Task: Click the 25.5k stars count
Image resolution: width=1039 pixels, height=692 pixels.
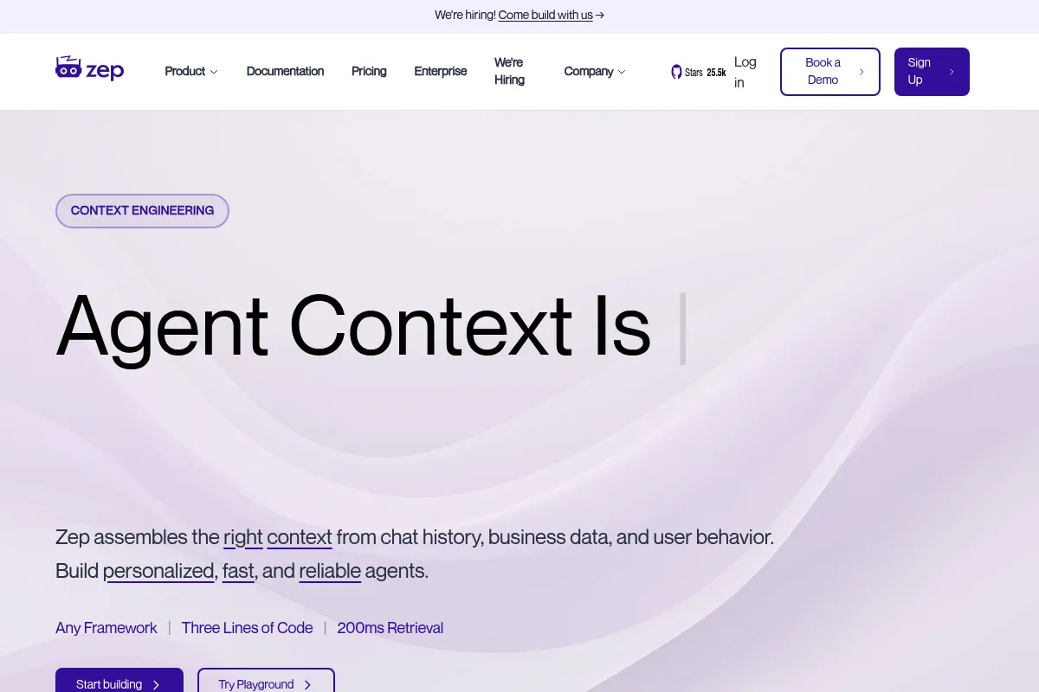Action: 716,73
